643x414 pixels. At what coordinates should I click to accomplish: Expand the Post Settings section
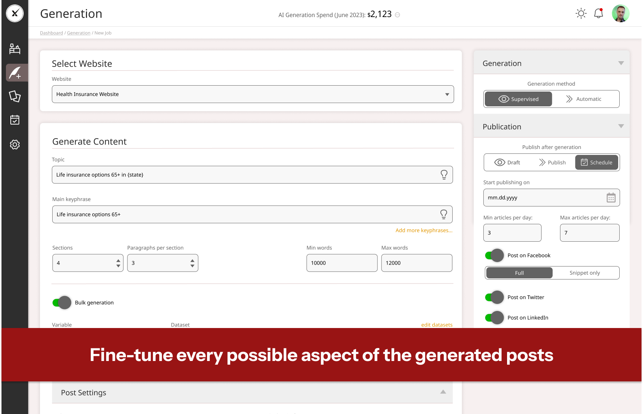[443, 392]
